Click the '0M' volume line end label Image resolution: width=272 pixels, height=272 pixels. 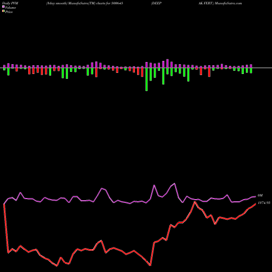(260, 195)
